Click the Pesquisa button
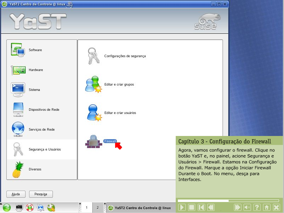Viewport: 284px width, 213px height. [x=41, y=194]
